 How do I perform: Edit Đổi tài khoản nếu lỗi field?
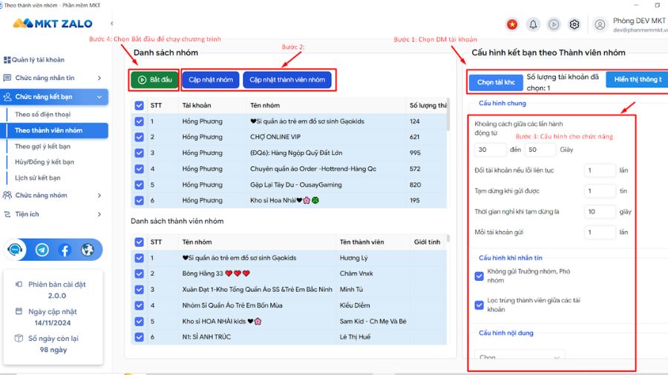[600, 170]
